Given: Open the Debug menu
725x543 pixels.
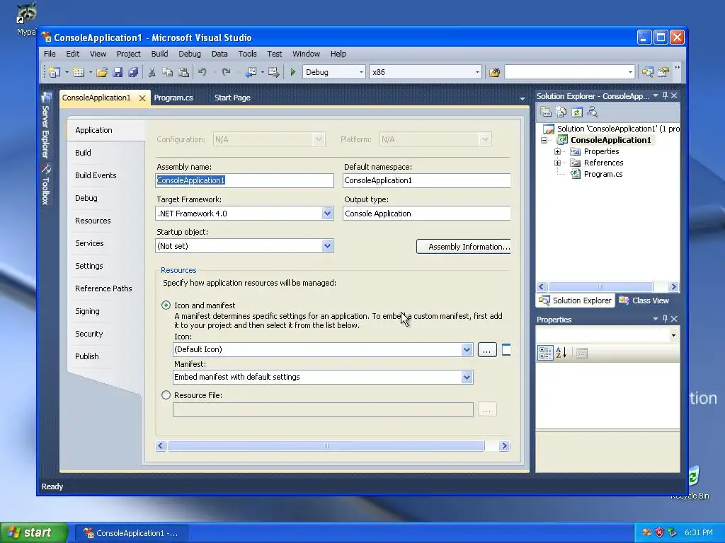Looking at the screenshot, I should coord(190,54).
